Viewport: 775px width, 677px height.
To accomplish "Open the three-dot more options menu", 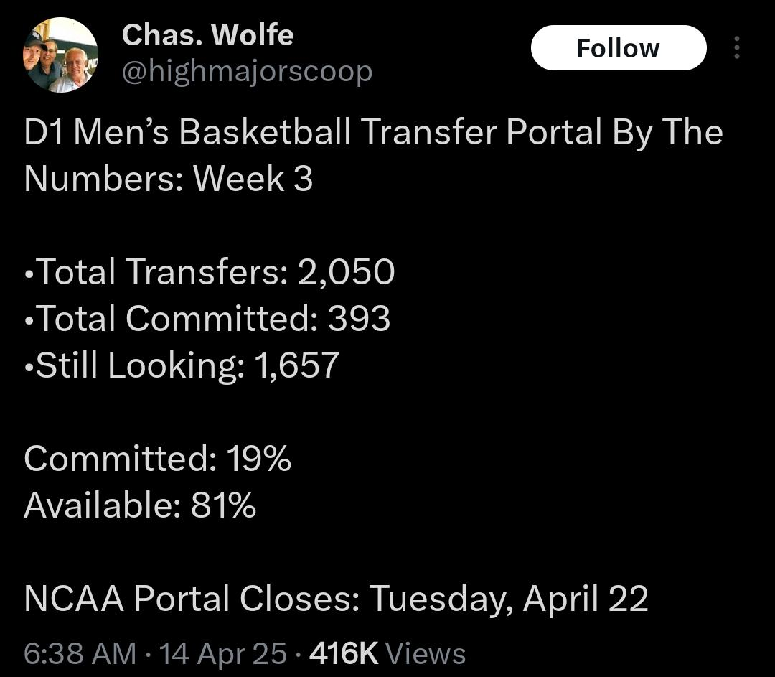I will 736,48.
